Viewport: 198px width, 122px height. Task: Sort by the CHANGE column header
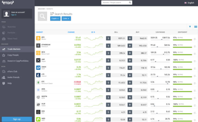71,32
